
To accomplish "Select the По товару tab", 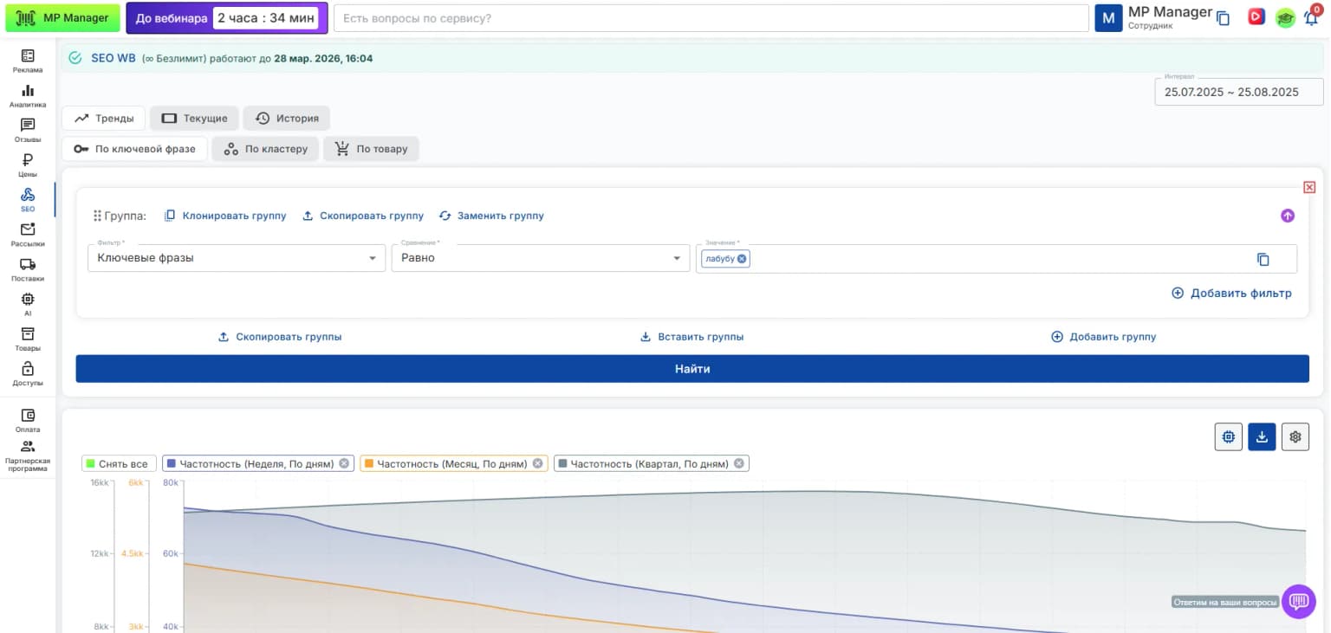I will tap(371, 149).
